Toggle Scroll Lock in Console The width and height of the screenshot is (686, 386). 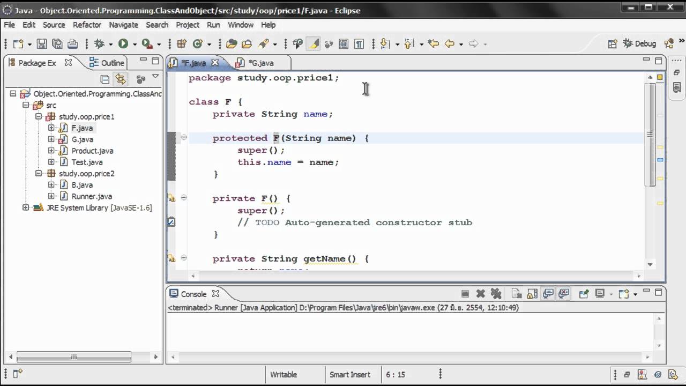coord(532,294)
